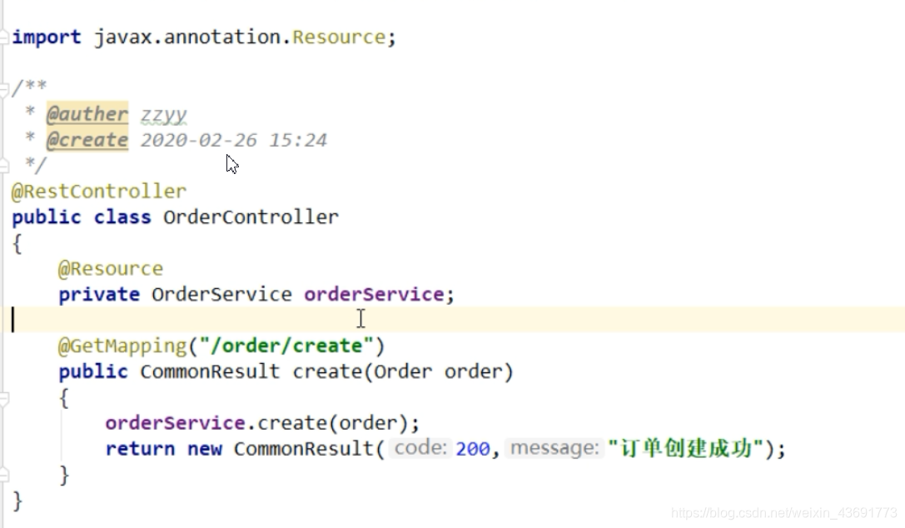Click the @RestController annotation
This screenshot has width=905, height=528.
click(x=99, y=192)
